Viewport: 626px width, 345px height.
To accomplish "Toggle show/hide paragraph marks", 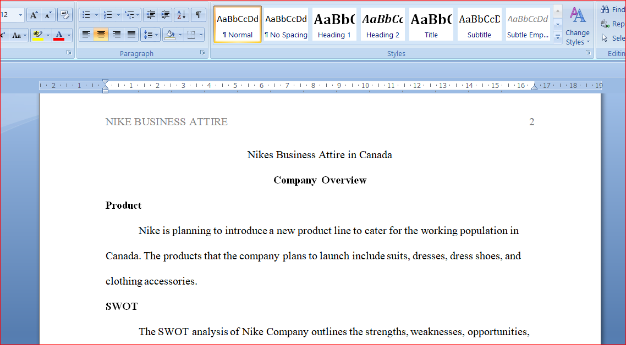I will coord(199,15).
